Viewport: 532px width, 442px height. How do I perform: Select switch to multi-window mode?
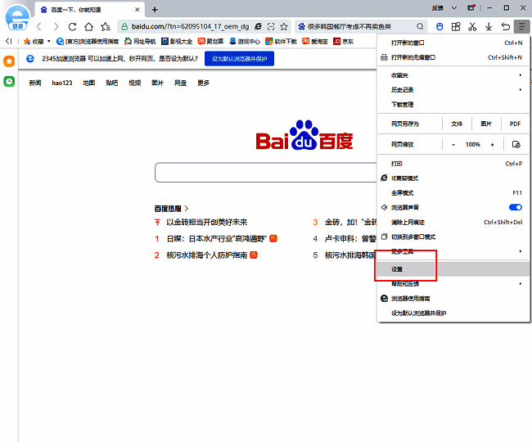453,237
